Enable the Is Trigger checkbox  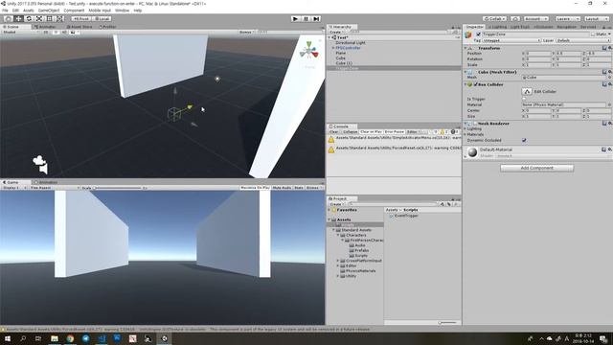tap(524, 99)
